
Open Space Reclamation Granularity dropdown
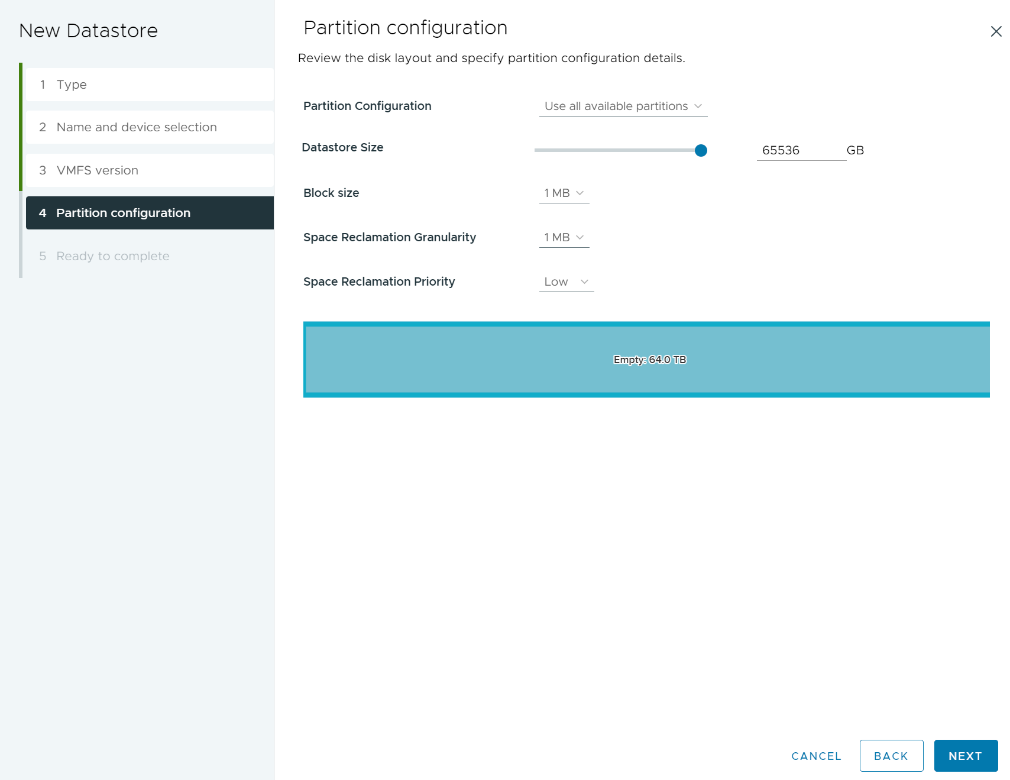coord(564,238)
